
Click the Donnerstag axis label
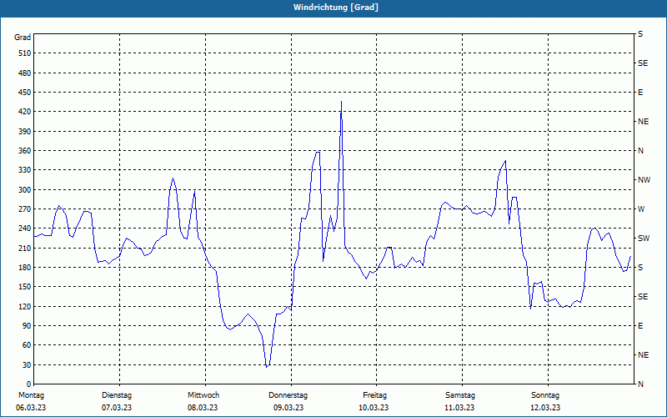tap(288, 395)
